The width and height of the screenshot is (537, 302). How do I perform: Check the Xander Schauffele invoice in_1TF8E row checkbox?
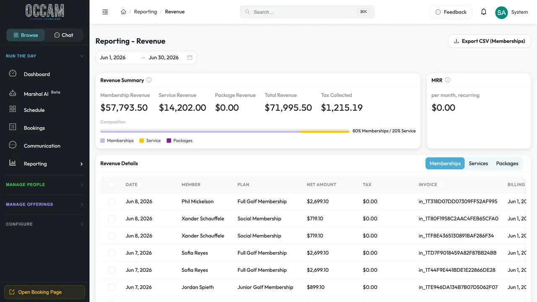(x=112, y=236)
